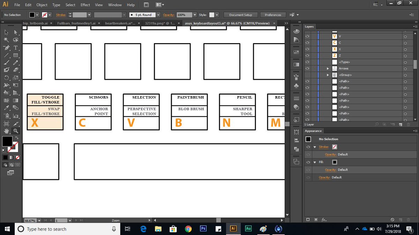Select the Pencil tool in toolbox

point(16,63)
